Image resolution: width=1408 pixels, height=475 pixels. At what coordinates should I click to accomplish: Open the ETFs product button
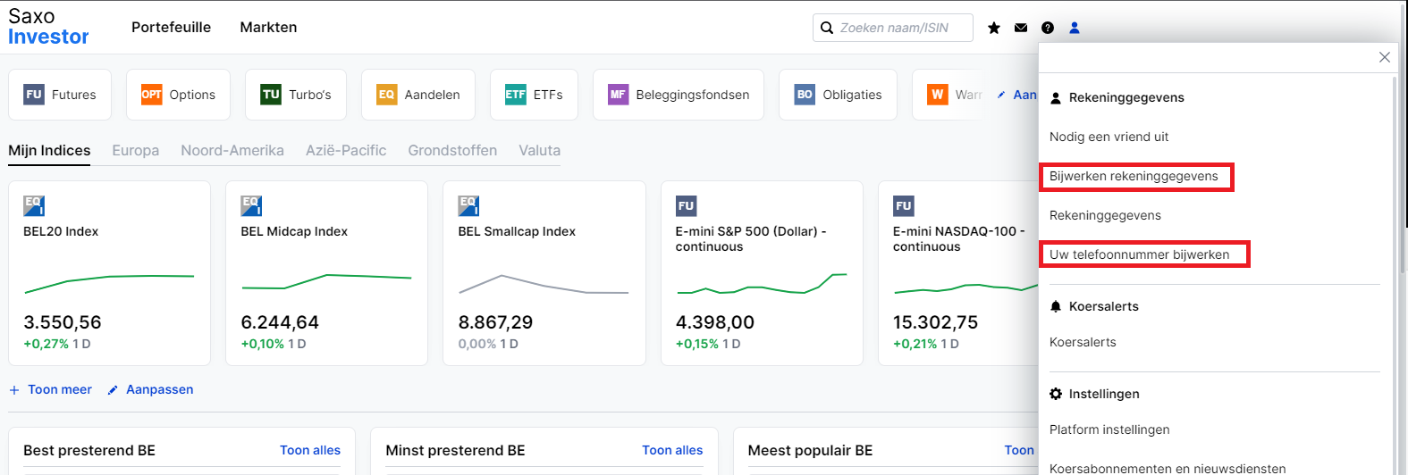(x=534, y=95)
